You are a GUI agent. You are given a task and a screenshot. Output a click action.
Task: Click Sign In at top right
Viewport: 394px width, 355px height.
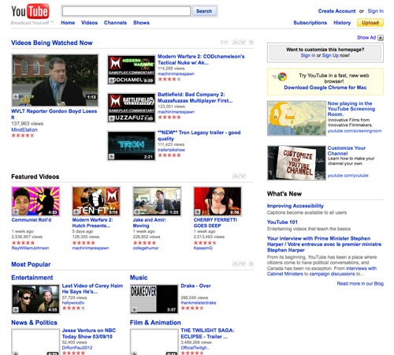[375, 11]
